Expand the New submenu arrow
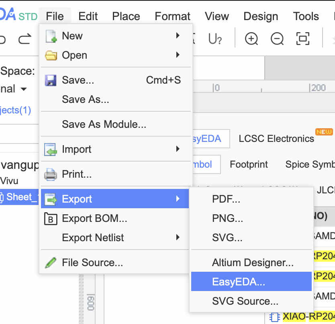Viewport: 335px width, 324px height. click(x=178, y=36)
